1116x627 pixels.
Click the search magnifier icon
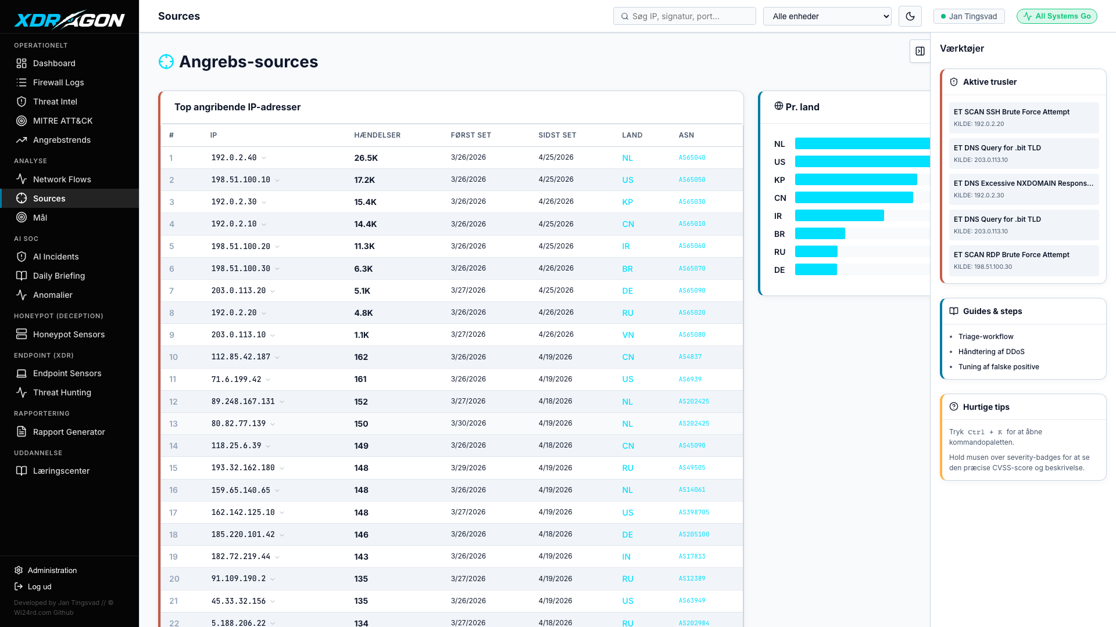tap(625, 16)
